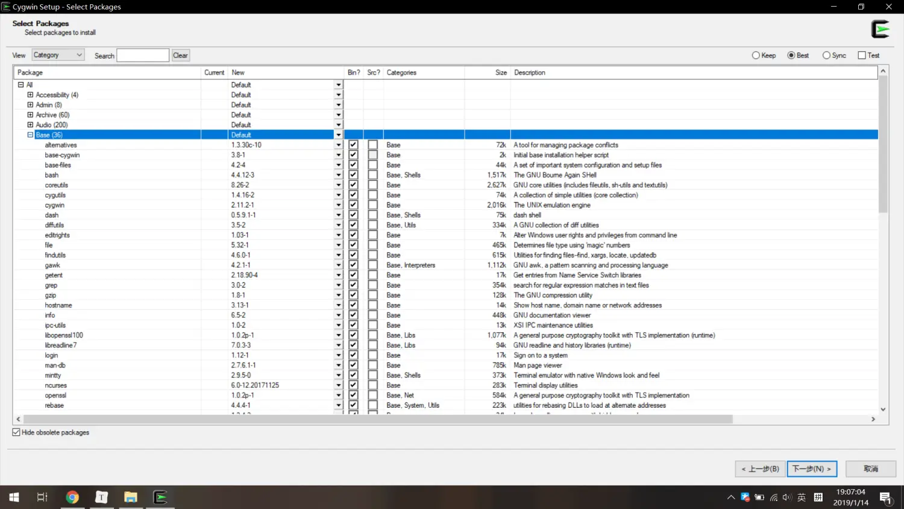
Task: Click the New column header
Action: click(x=286, y=72)
